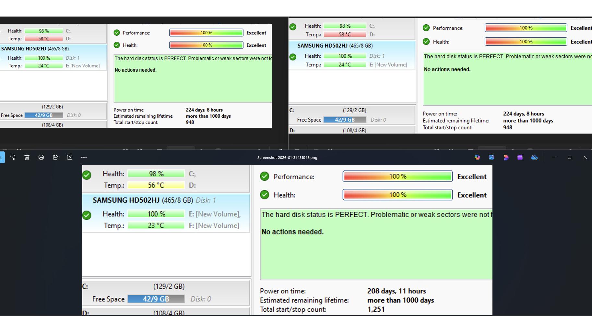Open Copilot from the title bar
Image resolution: width=592 pixels, height=333 pixels.
coord(477,157)
